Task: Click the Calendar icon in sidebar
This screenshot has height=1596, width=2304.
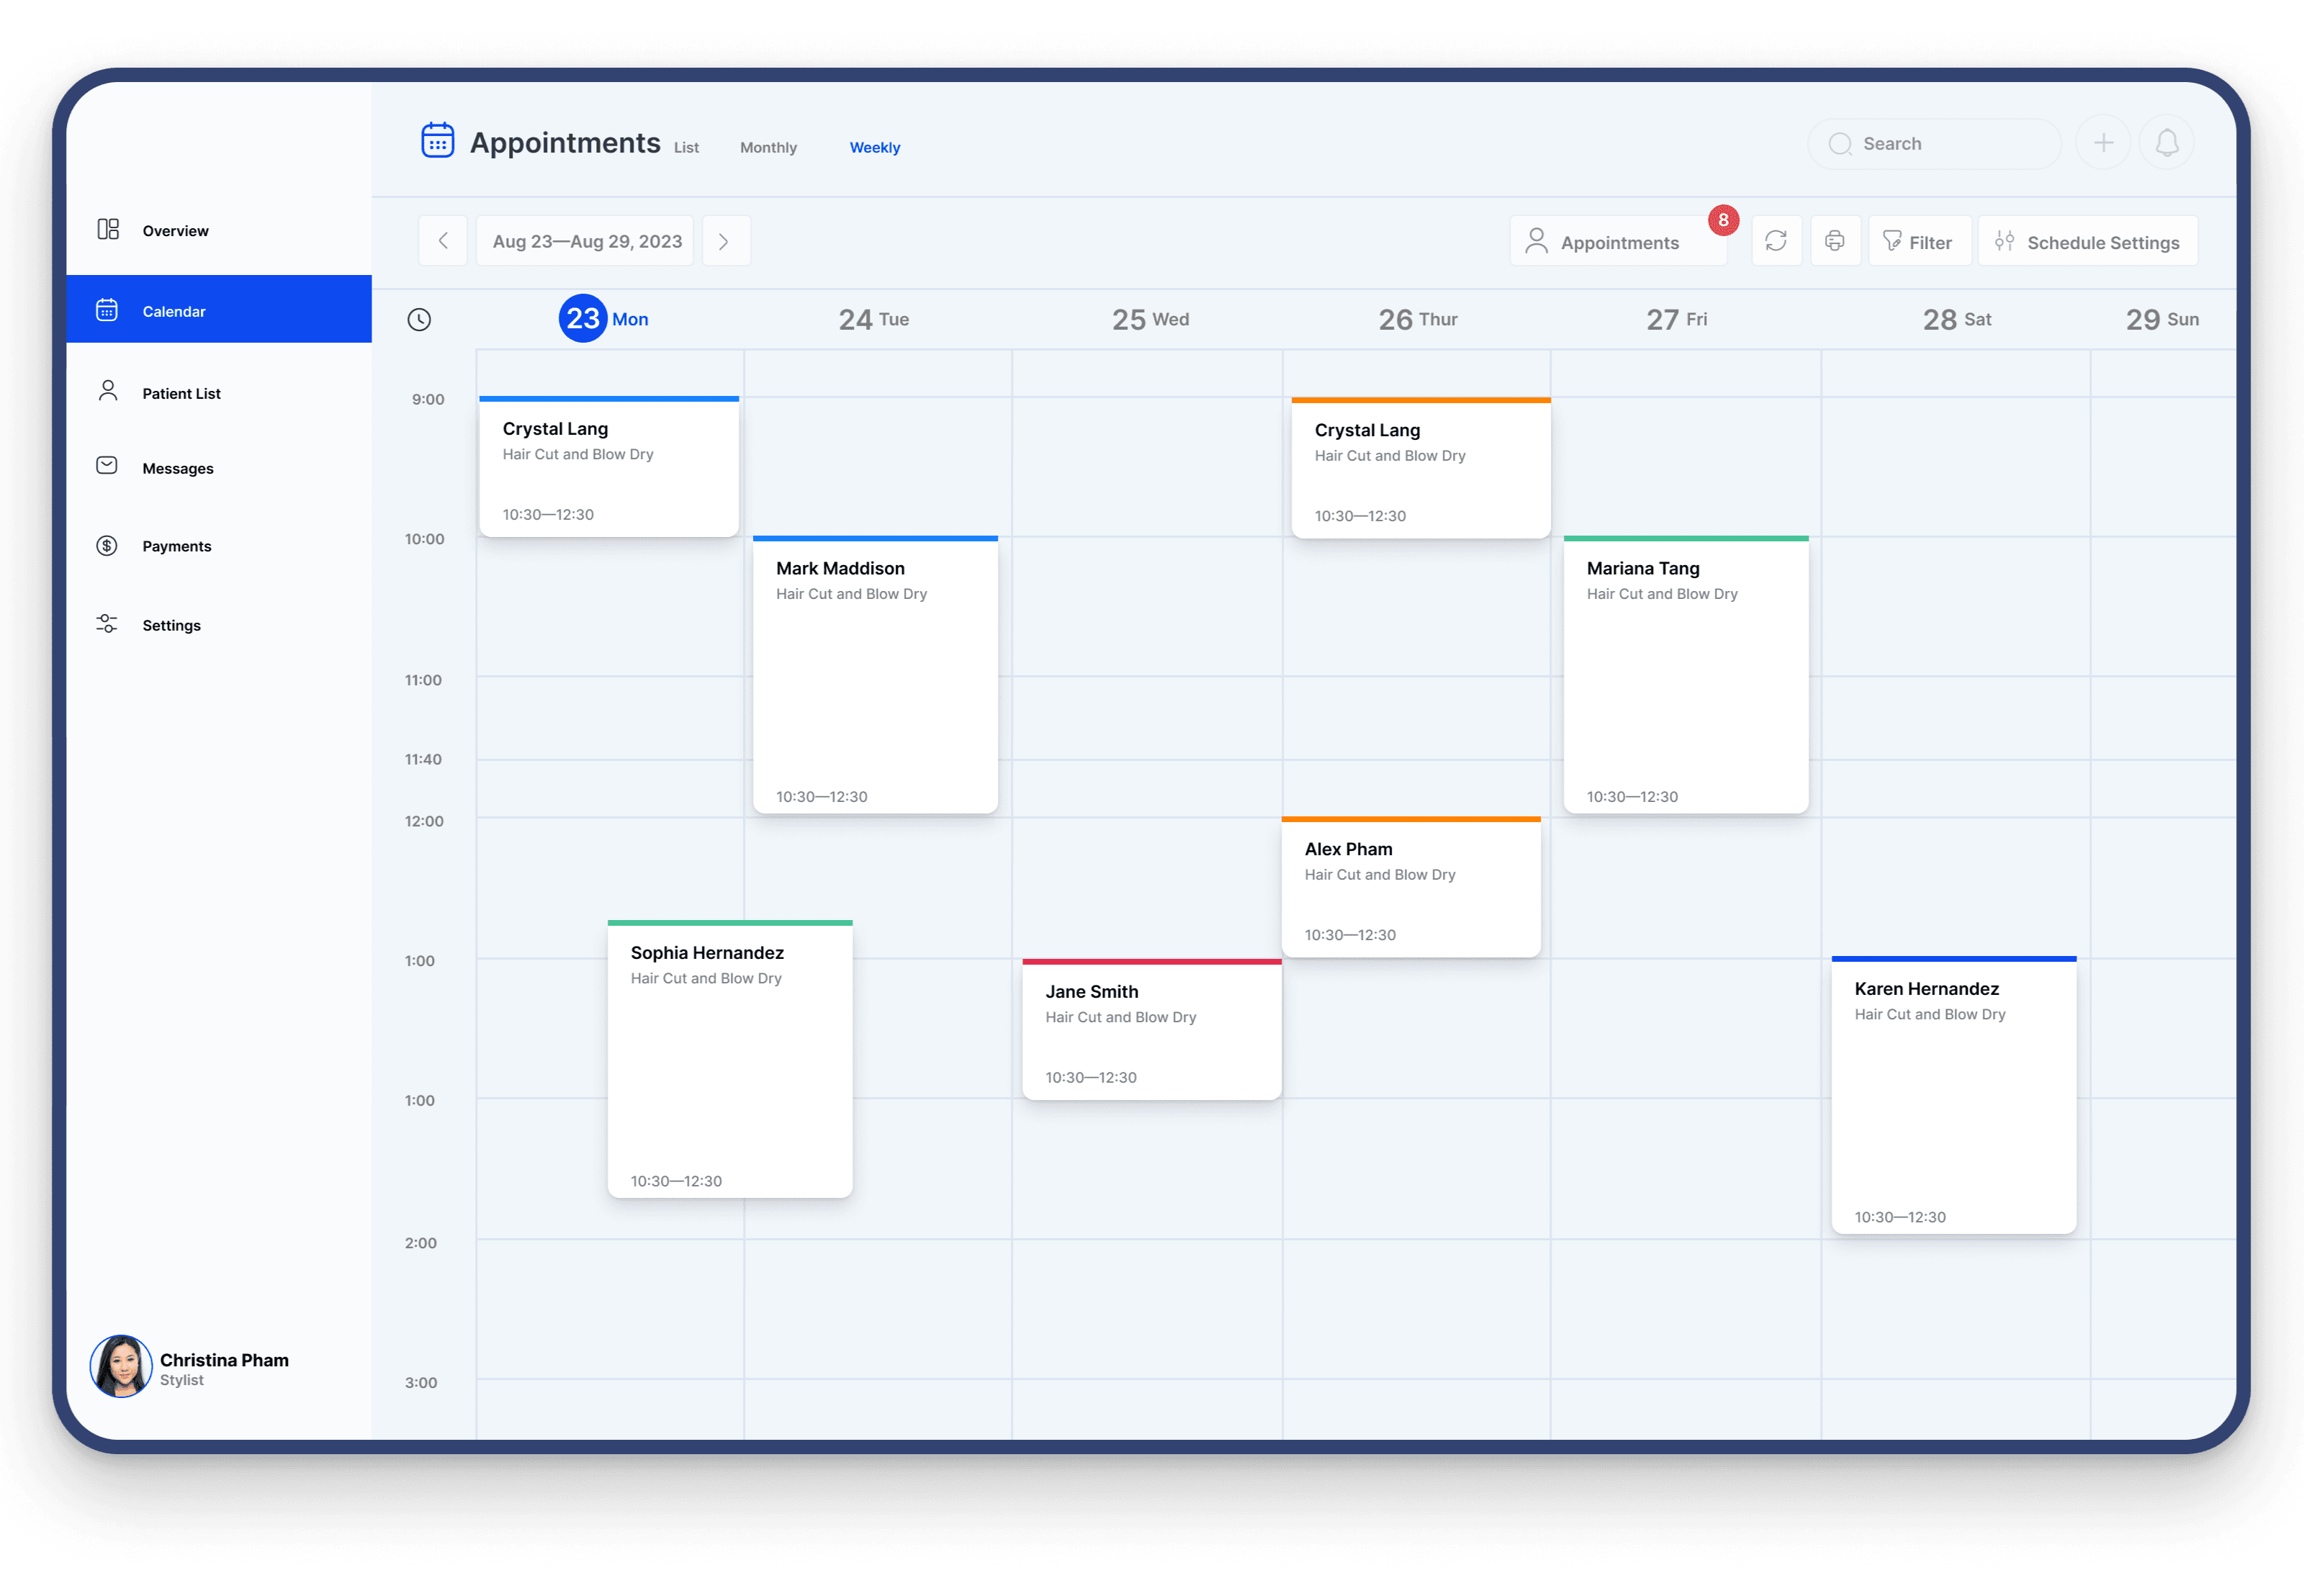Action: pos(107,310)
